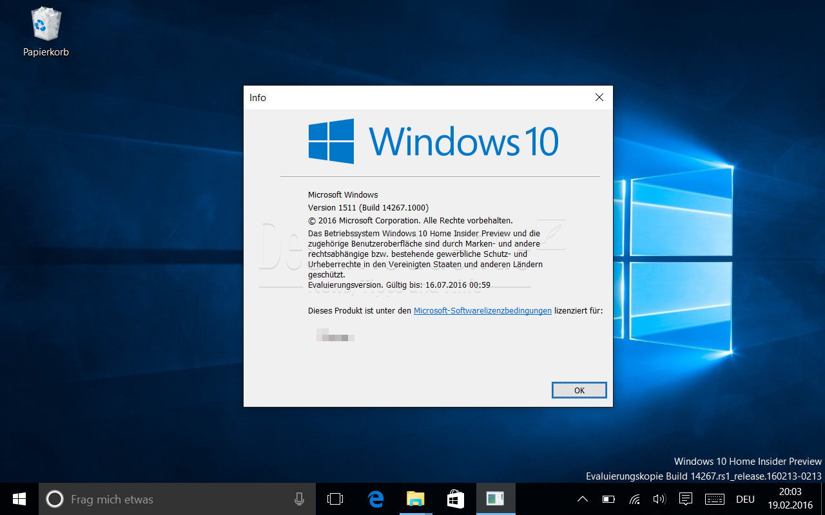825x515 pixels.
Task: Switch the DEU input language indicator
Action: coord(745,499)
